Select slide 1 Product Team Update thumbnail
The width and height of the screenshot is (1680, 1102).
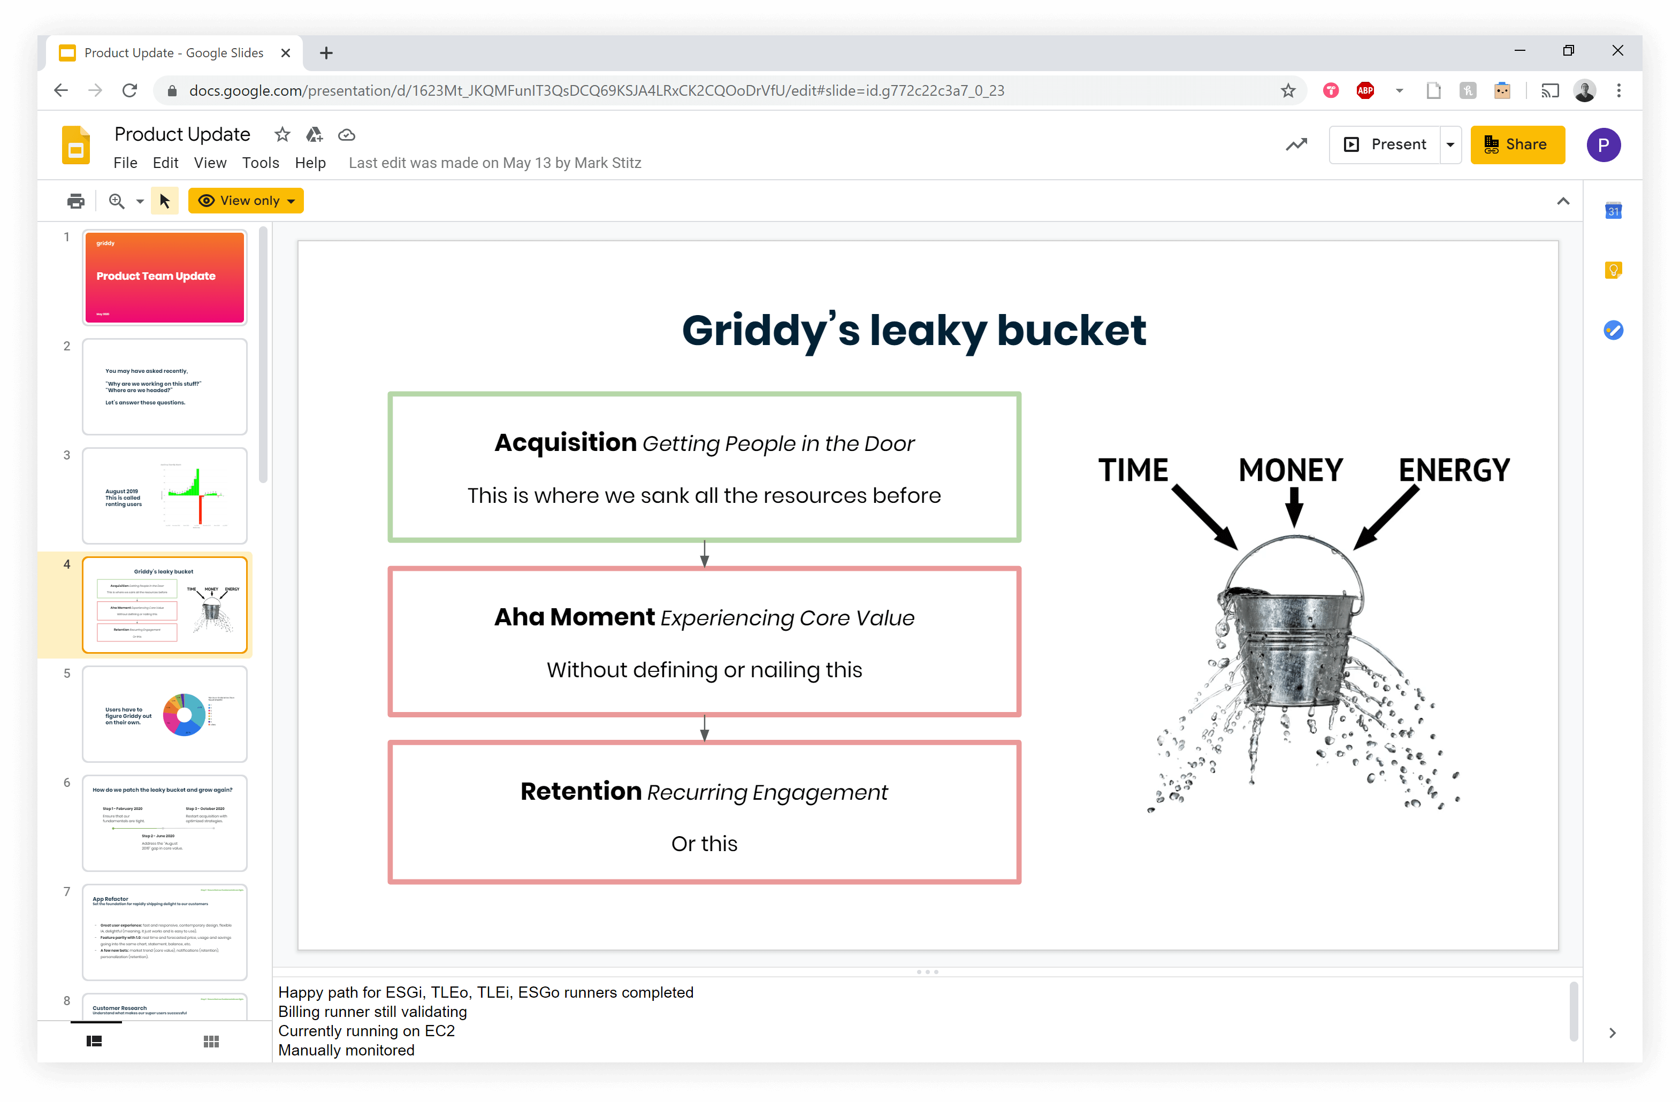(x=164, y=278)
